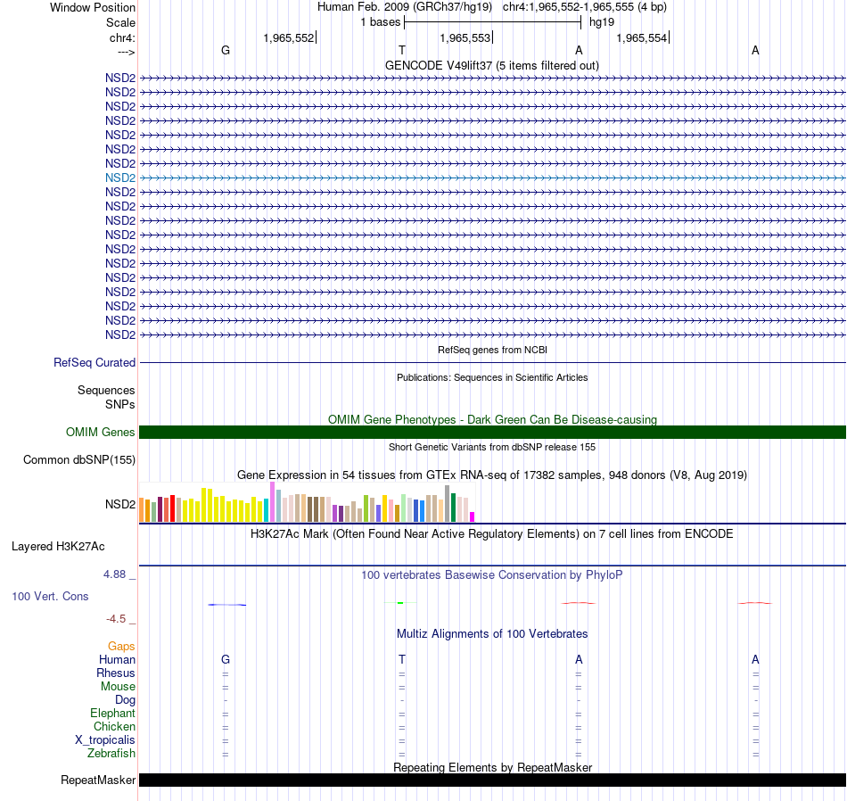Select the OMIM Genes track label
847x801 pixels.
100,432
